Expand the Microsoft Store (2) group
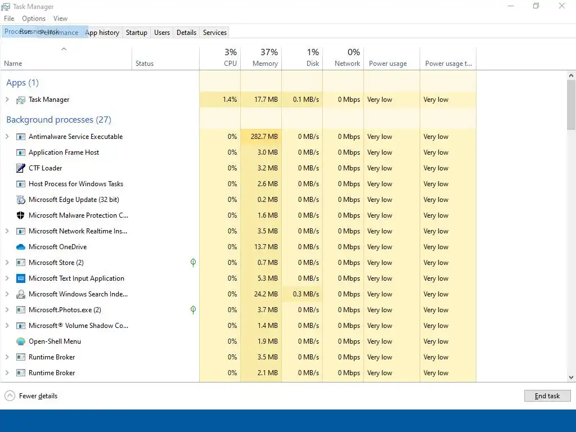This screenshot has width=576, height=432. (x=7, y=262)
